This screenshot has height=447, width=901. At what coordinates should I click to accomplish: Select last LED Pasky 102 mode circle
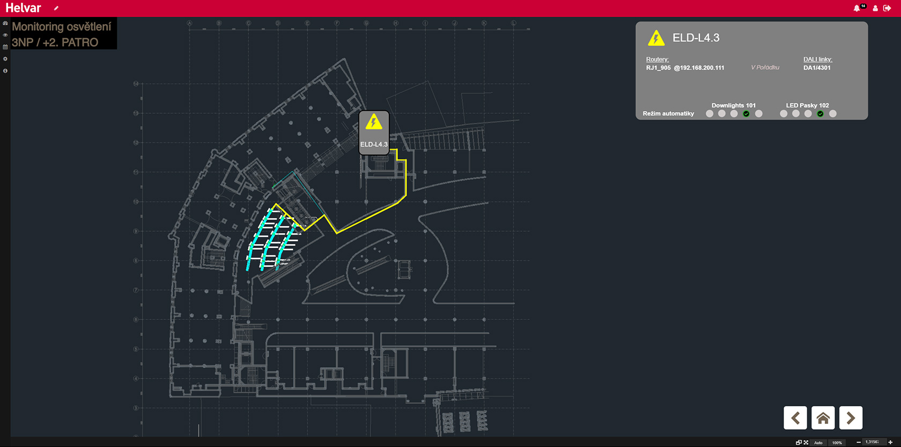click(832, 114)
